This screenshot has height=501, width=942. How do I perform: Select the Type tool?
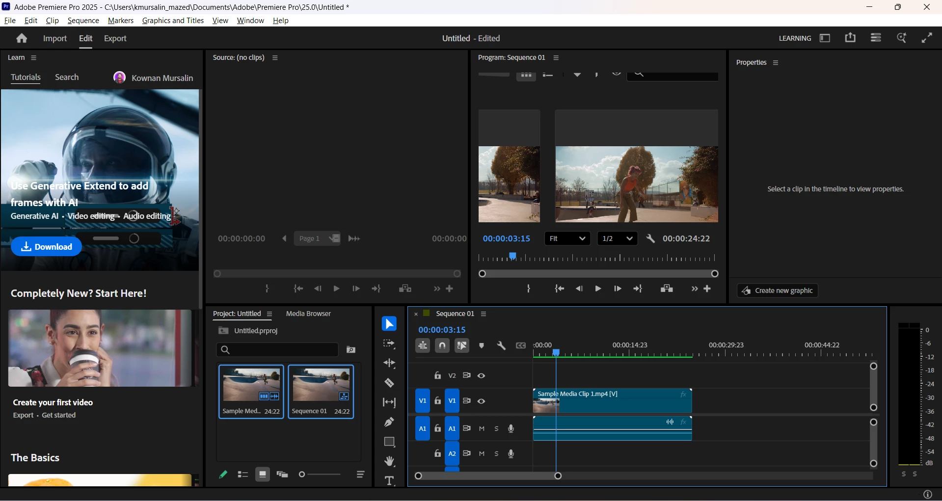(x=389, y=481)
